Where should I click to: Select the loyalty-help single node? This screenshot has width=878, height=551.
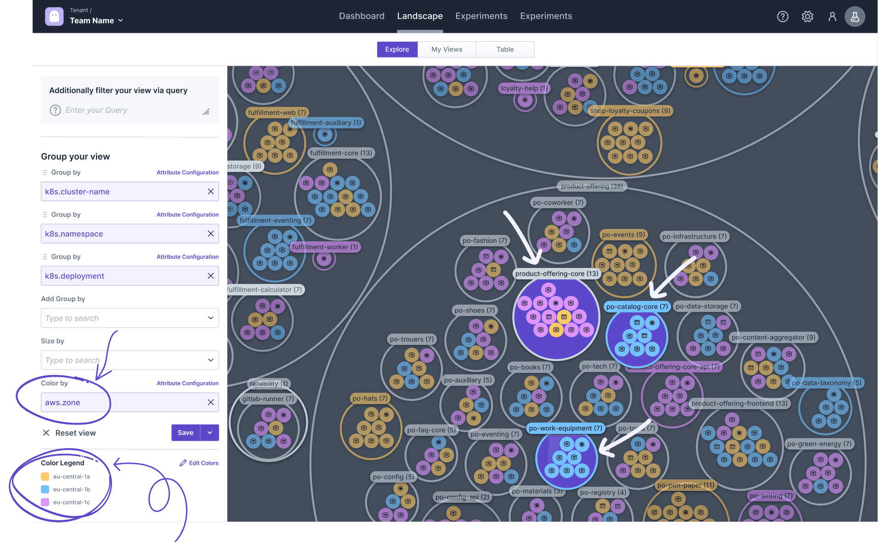525,100
